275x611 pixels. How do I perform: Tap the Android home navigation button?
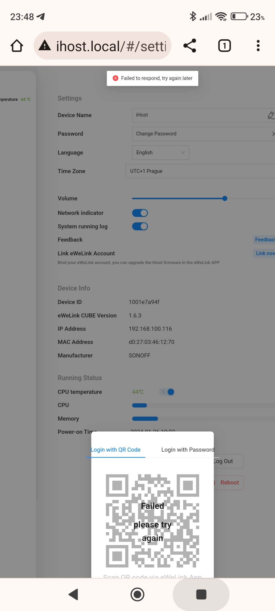pos(137,594)
